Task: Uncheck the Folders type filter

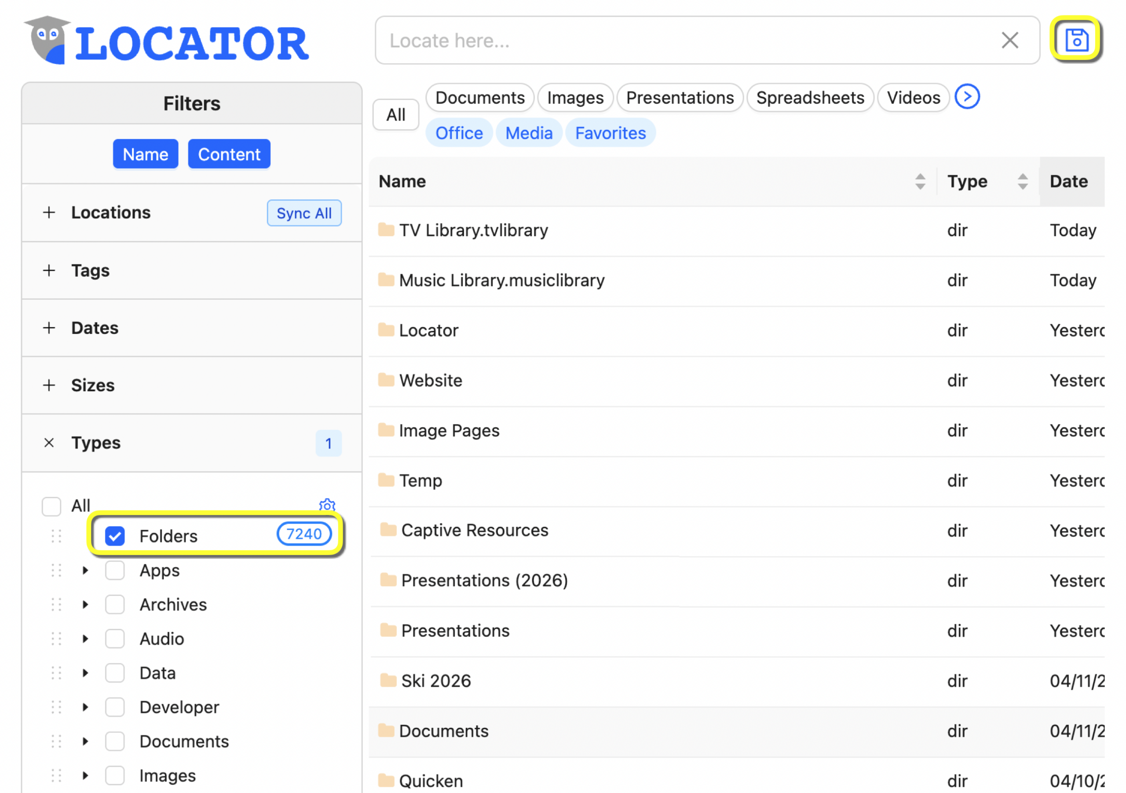Action: (114, 536)
